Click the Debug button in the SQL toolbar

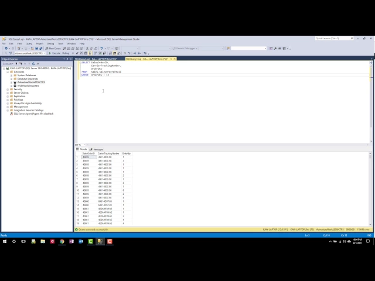(66, 53)
